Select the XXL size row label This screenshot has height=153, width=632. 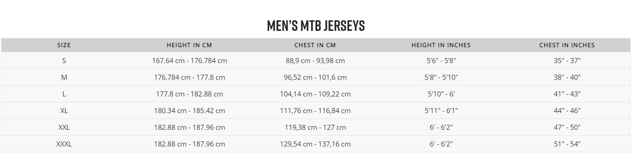(x=64, y=127)
